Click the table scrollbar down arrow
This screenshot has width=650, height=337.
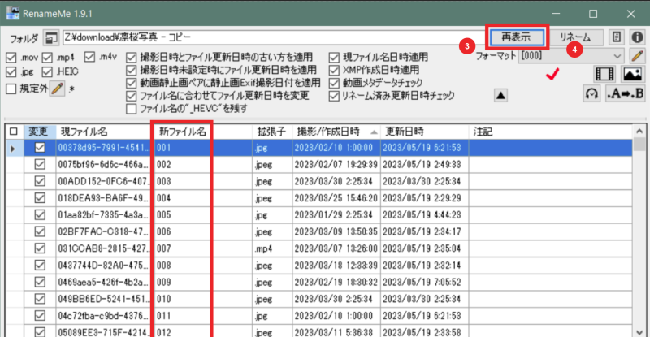[639, 331]
